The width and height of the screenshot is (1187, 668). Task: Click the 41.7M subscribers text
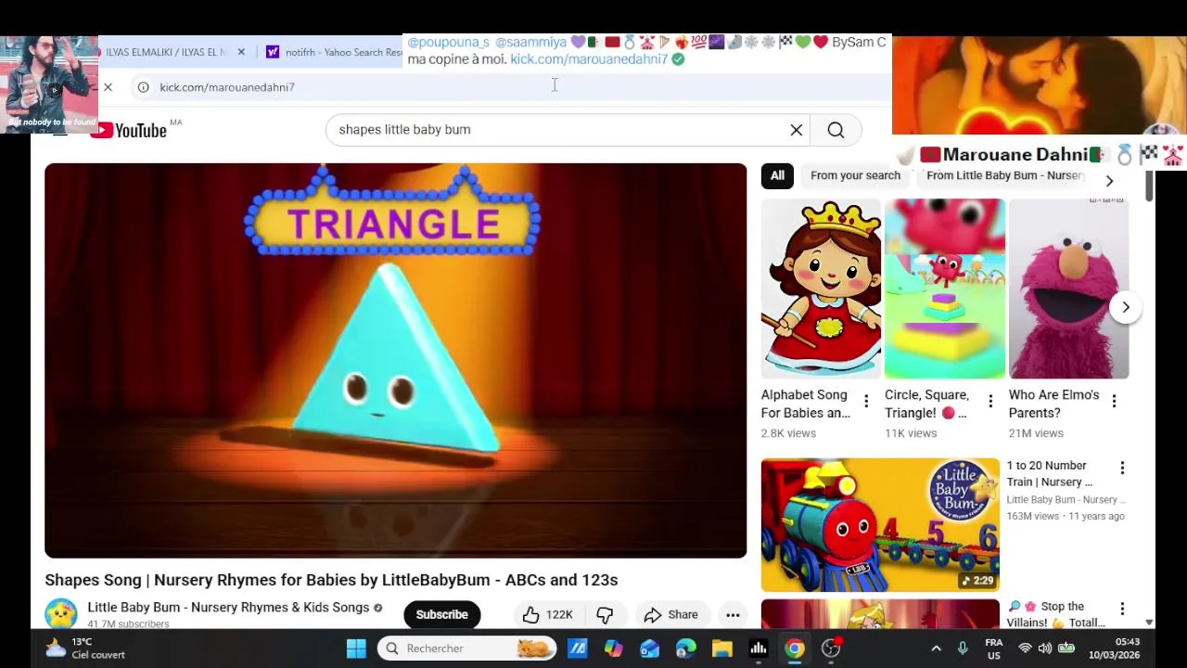pos(128,624)
